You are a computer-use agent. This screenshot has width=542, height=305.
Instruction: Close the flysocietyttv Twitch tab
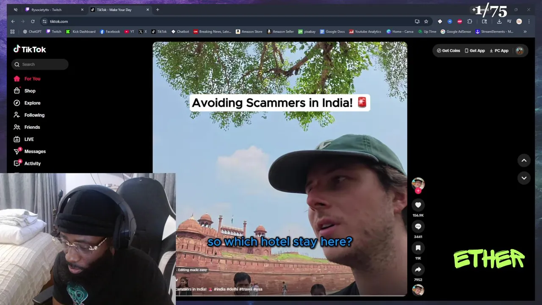point(82,10)
